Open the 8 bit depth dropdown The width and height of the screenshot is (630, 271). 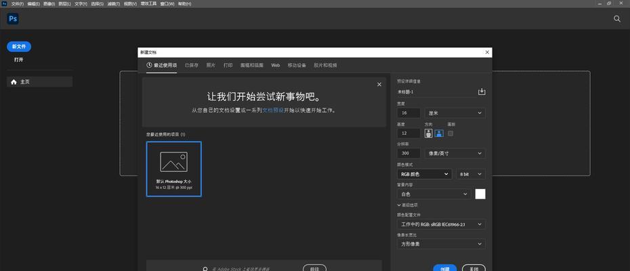pos(471,174)
